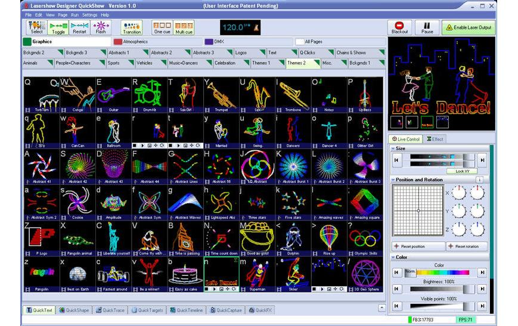Screen dimensions: 518x326
Task: Choose the Flash mode button
Action: tap(101, 27)
